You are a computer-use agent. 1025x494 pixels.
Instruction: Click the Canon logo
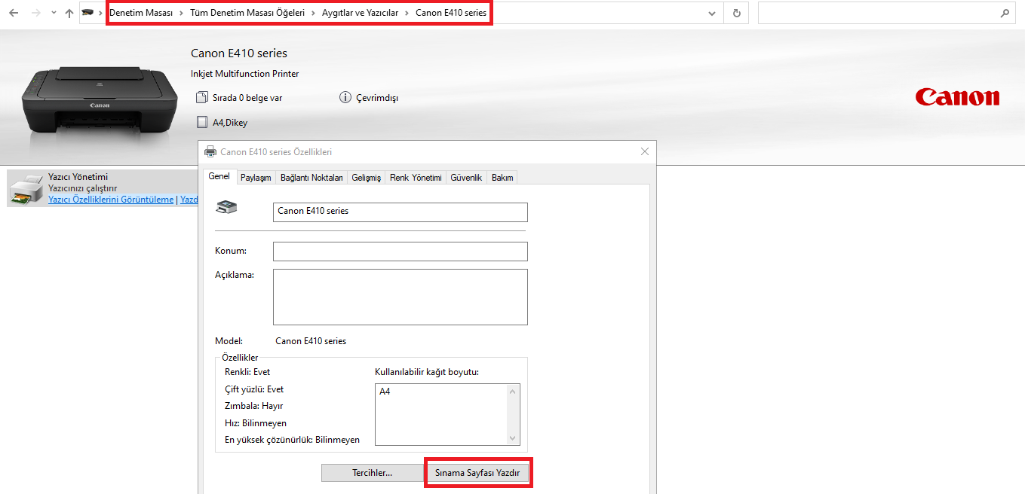tap(957, 97)
